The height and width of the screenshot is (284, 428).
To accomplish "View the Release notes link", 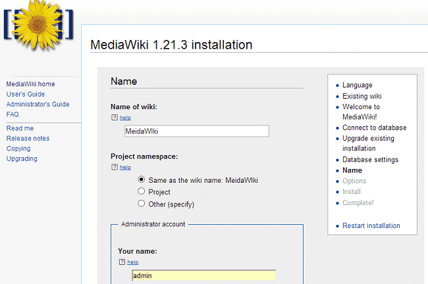I will click(28, 138).
